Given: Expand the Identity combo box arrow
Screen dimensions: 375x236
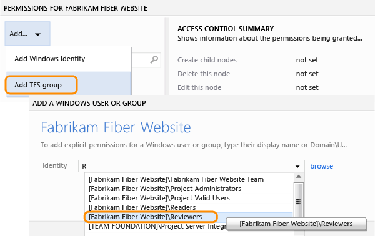Looking at the screenshot, I should click(x=297, y=166).
